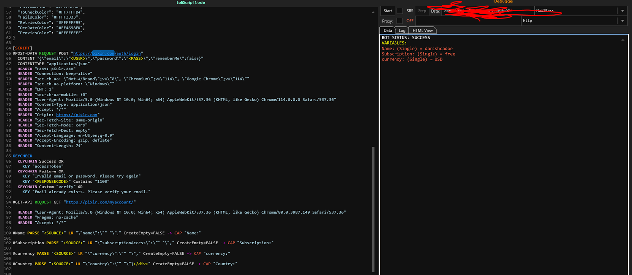Viewport: 632px width, 275px height.
Task: Click the CONTENTTYPE "application/json" line
Action: pyautogui.click(x=54, y=63)
